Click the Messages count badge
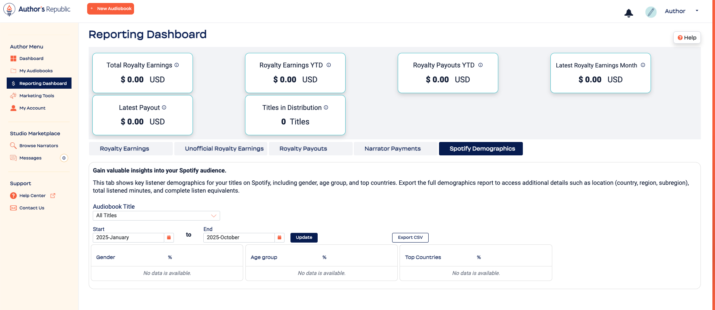Image resolution: width=715 pixels, height=310 pixels. pos(64,158)
